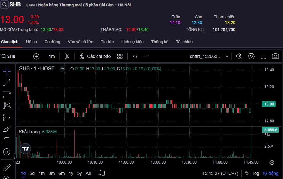This screenshot has width=283, height=179.
Task: Switch to the Hồ sơ tab
Action: [31, 42]
